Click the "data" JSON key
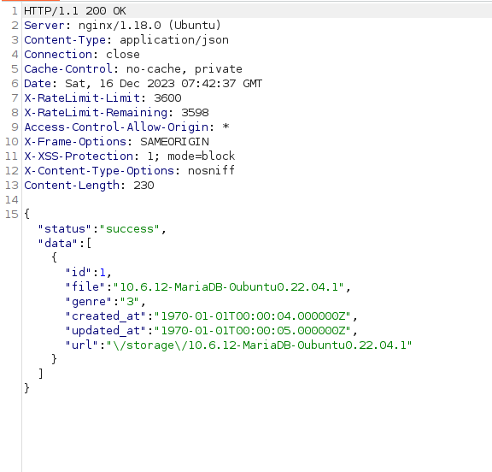Screen dimensions: 492x472 click(x=58, y=244)
